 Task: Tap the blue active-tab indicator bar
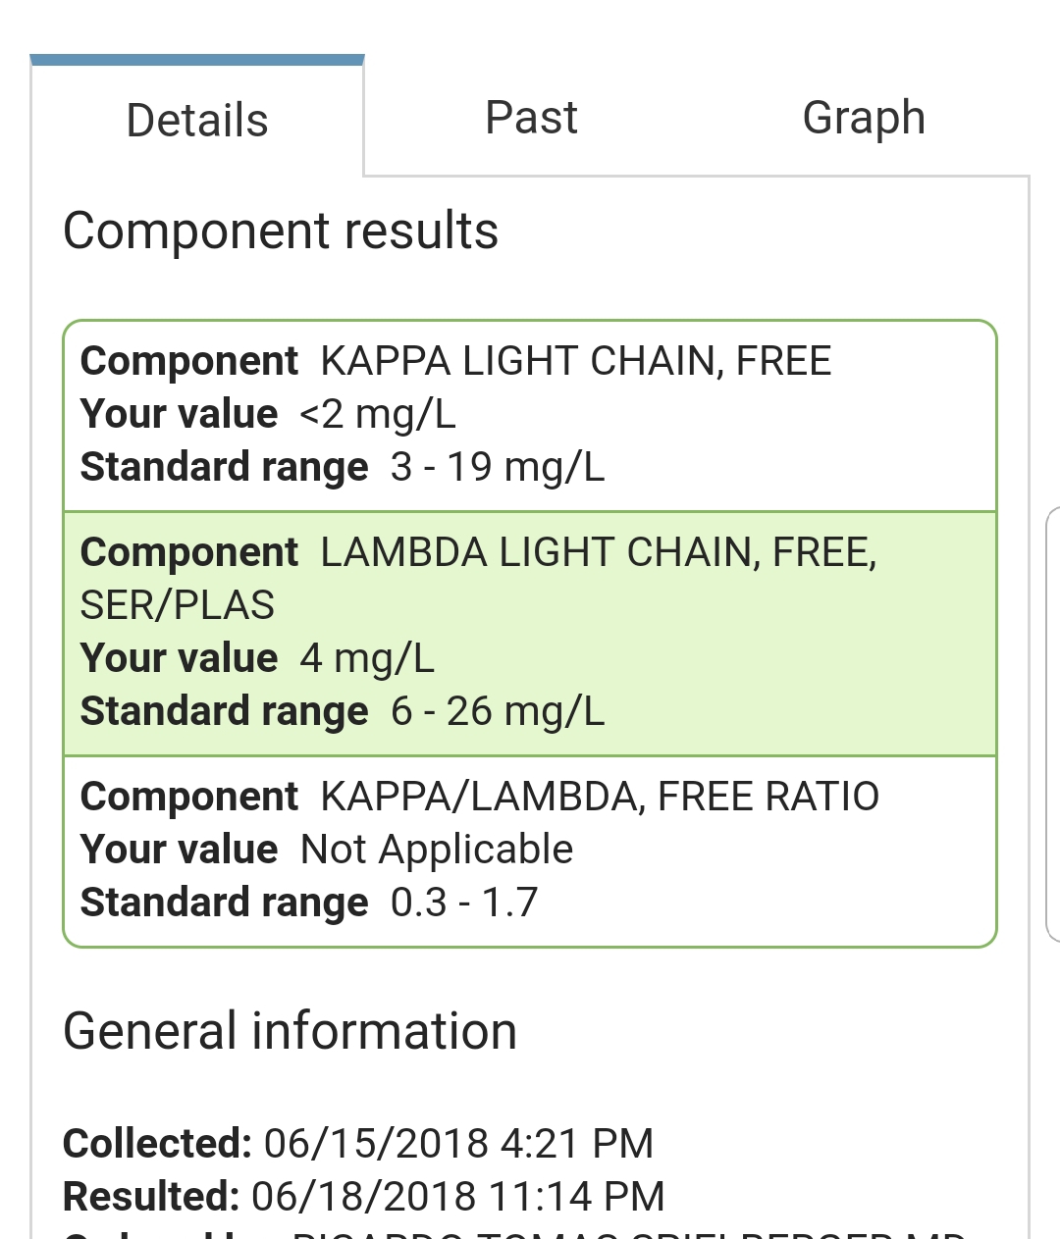click(197, 60)
